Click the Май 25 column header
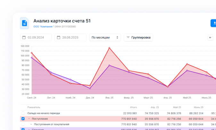The image size is (216, 130). [x=177, y=107]
